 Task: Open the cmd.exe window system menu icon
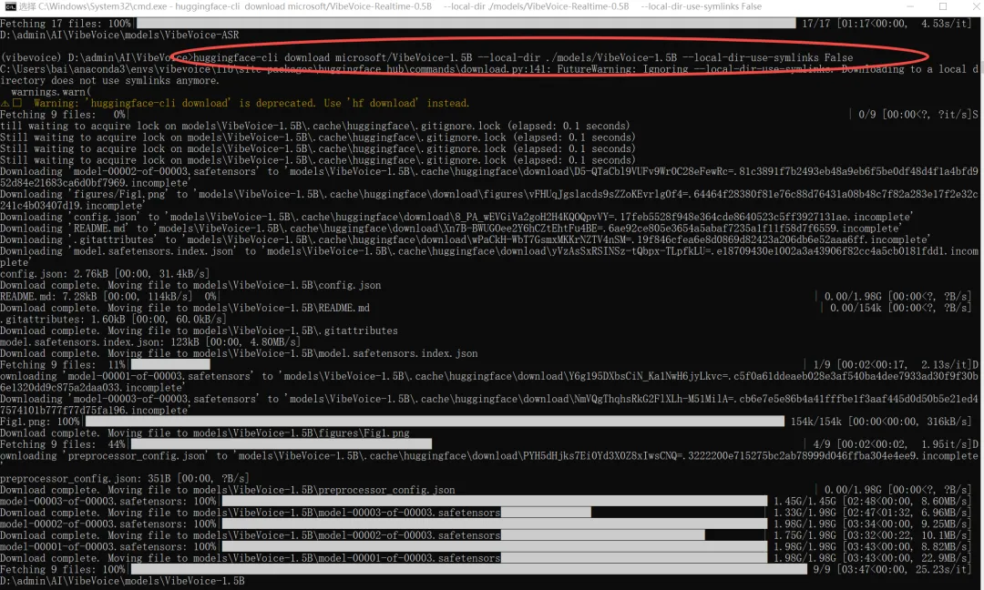pos(10,6)
